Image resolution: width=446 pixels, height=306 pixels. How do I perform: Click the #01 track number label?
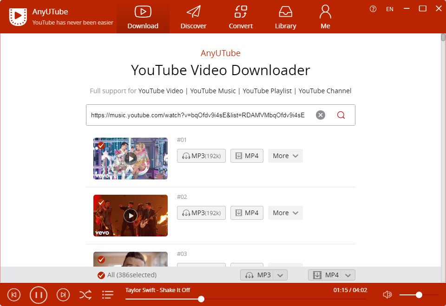[182, 140]
